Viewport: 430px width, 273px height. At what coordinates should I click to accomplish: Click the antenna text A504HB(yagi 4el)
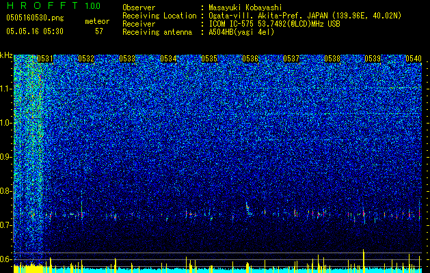[x=241, y=32]
